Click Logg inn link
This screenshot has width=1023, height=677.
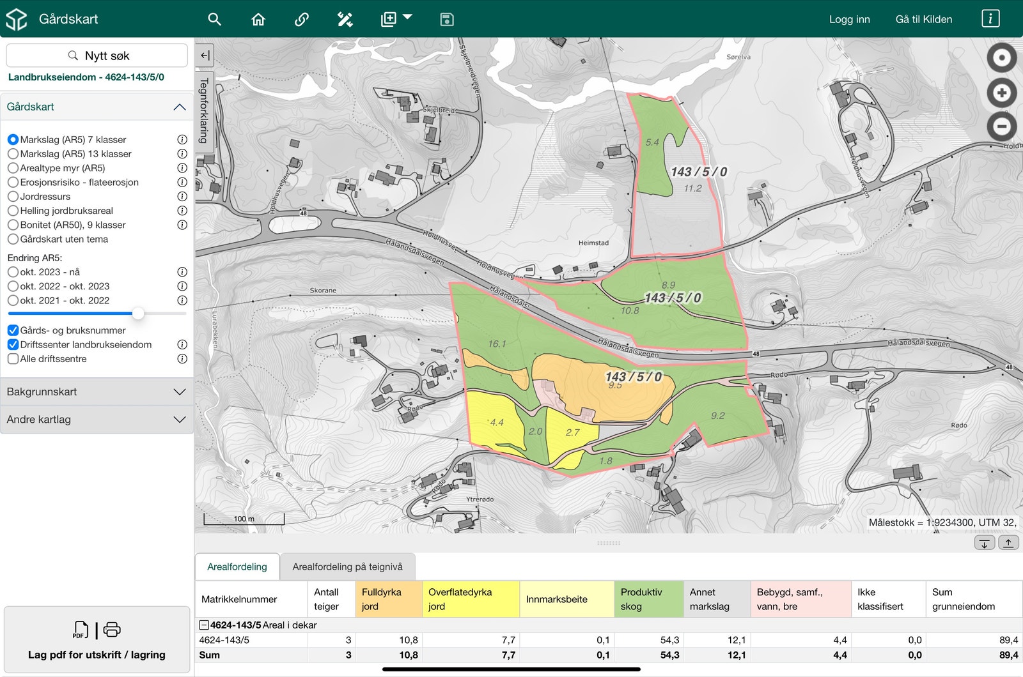click(850, 19)
